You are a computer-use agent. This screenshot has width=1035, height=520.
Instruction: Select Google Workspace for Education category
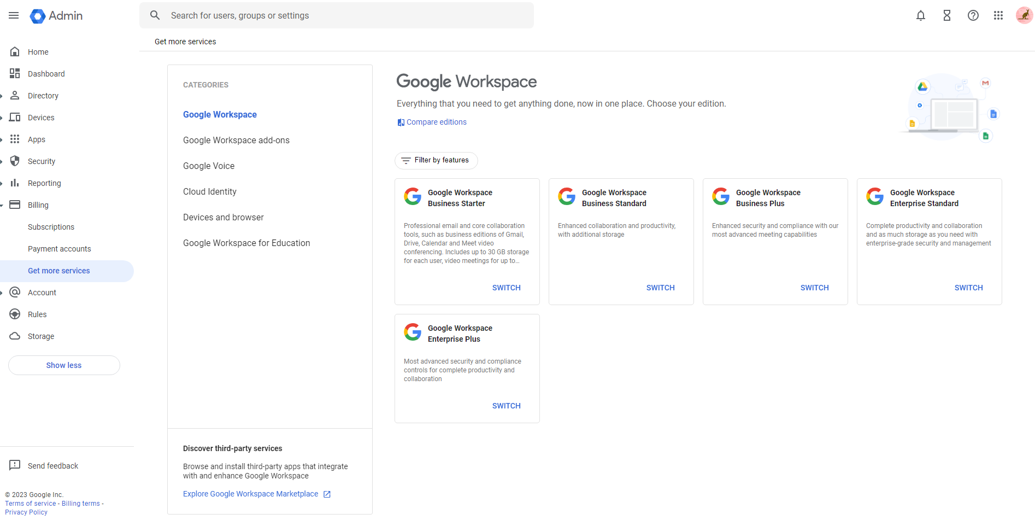pyautogui.click(x=246, y=243)
